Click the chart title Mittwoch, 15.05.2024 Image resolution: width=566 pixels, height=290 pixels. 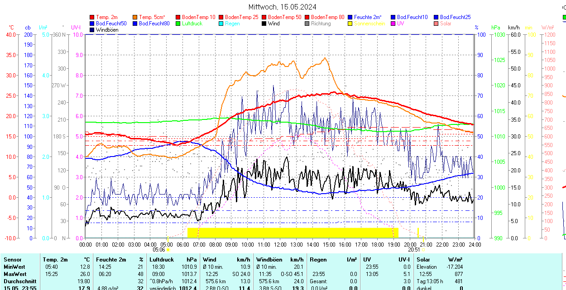pos(283,7)
